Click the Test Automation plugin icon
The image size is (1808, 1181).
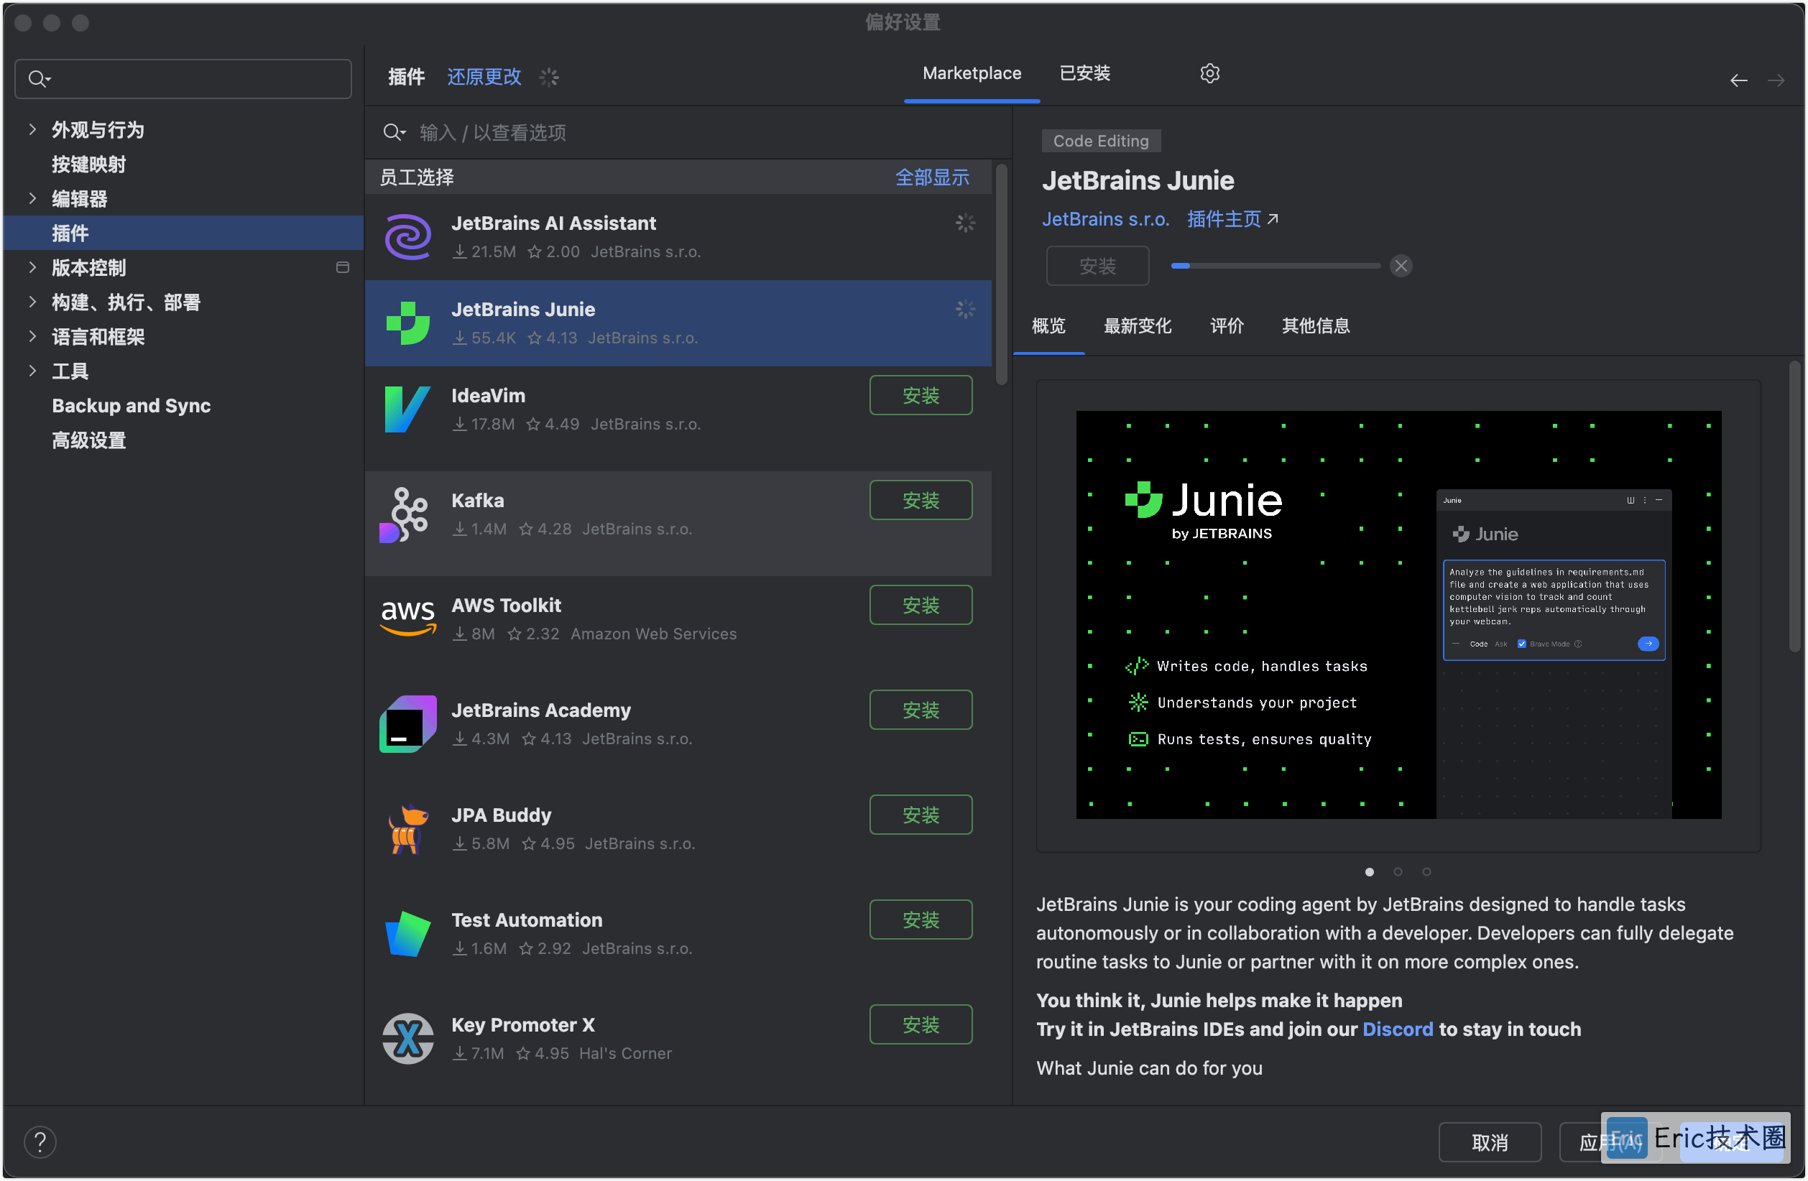pyautogui.click(x=408, y=933)
